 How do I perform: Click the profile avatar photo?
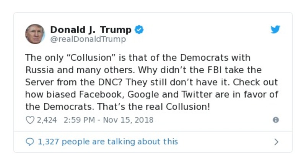tap(35, 34)
